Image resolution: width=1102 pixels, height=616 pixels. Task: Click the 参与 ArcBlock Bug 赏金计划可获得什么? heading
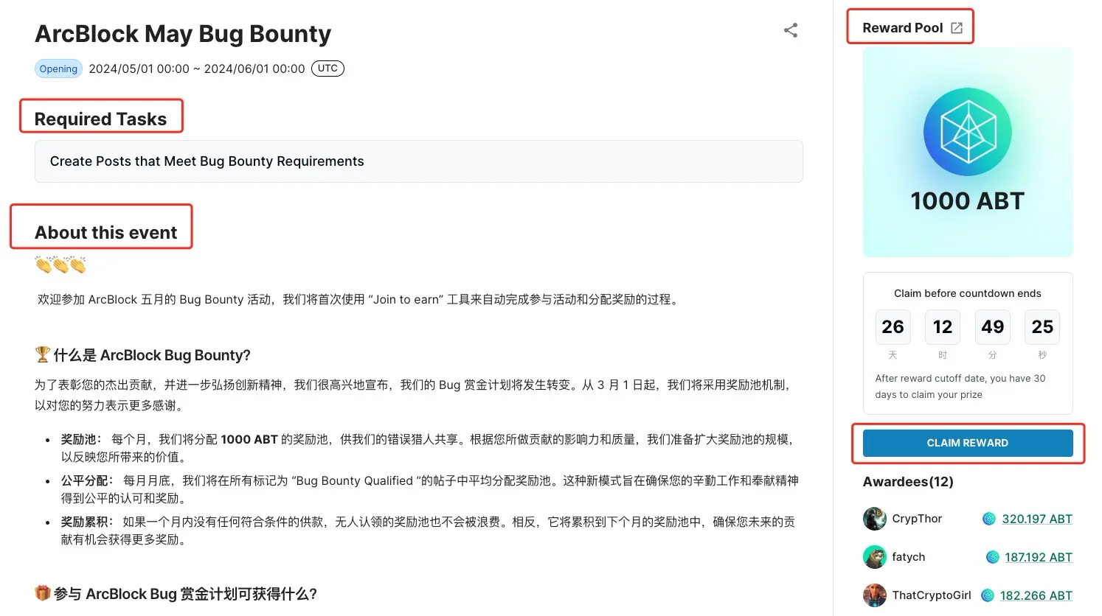coord(185,594)
